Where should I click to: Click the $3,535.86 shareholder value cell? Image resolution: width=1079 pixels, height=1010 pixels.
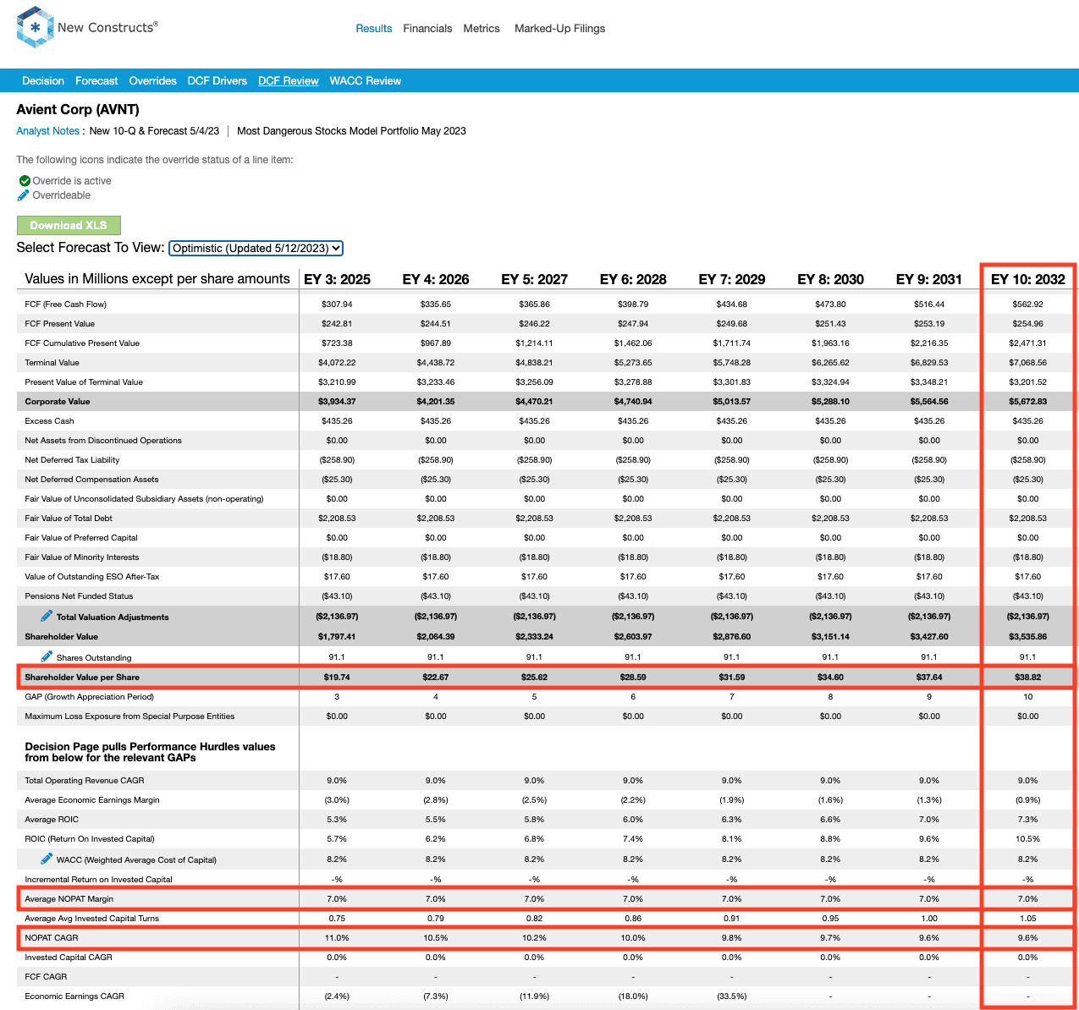1027,637
